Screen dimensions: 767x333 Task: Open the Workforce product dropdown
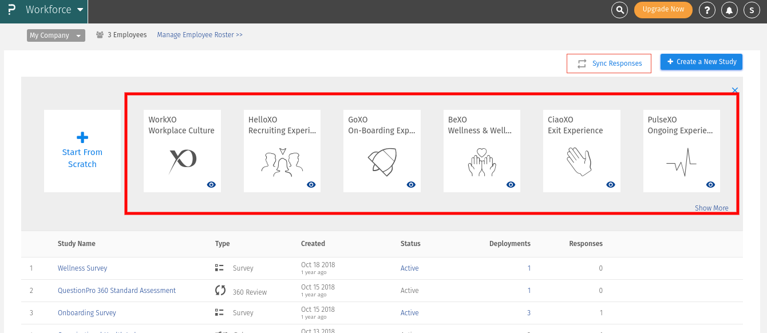pyautogui.click(x=55, y=10)
